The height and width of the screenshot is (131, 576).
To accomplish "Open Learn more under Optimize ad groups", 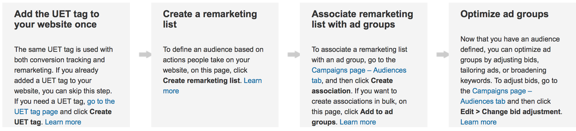I will tap(478, 122).
